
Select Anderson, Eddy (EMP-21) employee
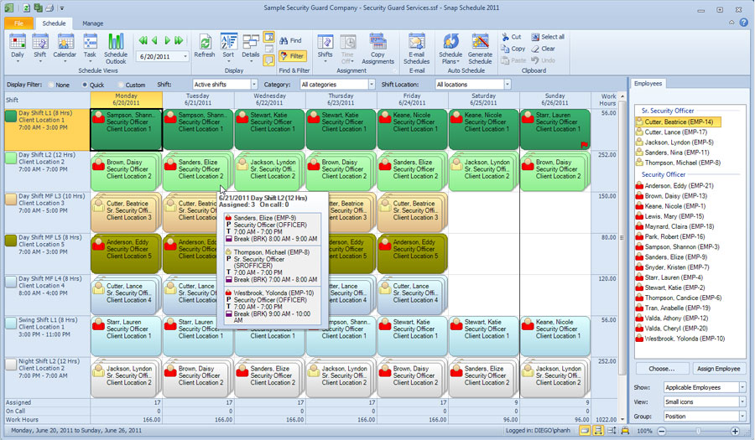pyautogui.click(x=674, y=185)
